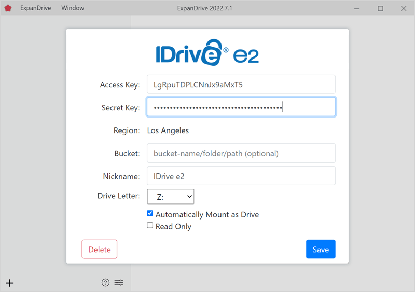415x292 pixels.
Task: Open the ExpanDrive menu
Action: 35,8
